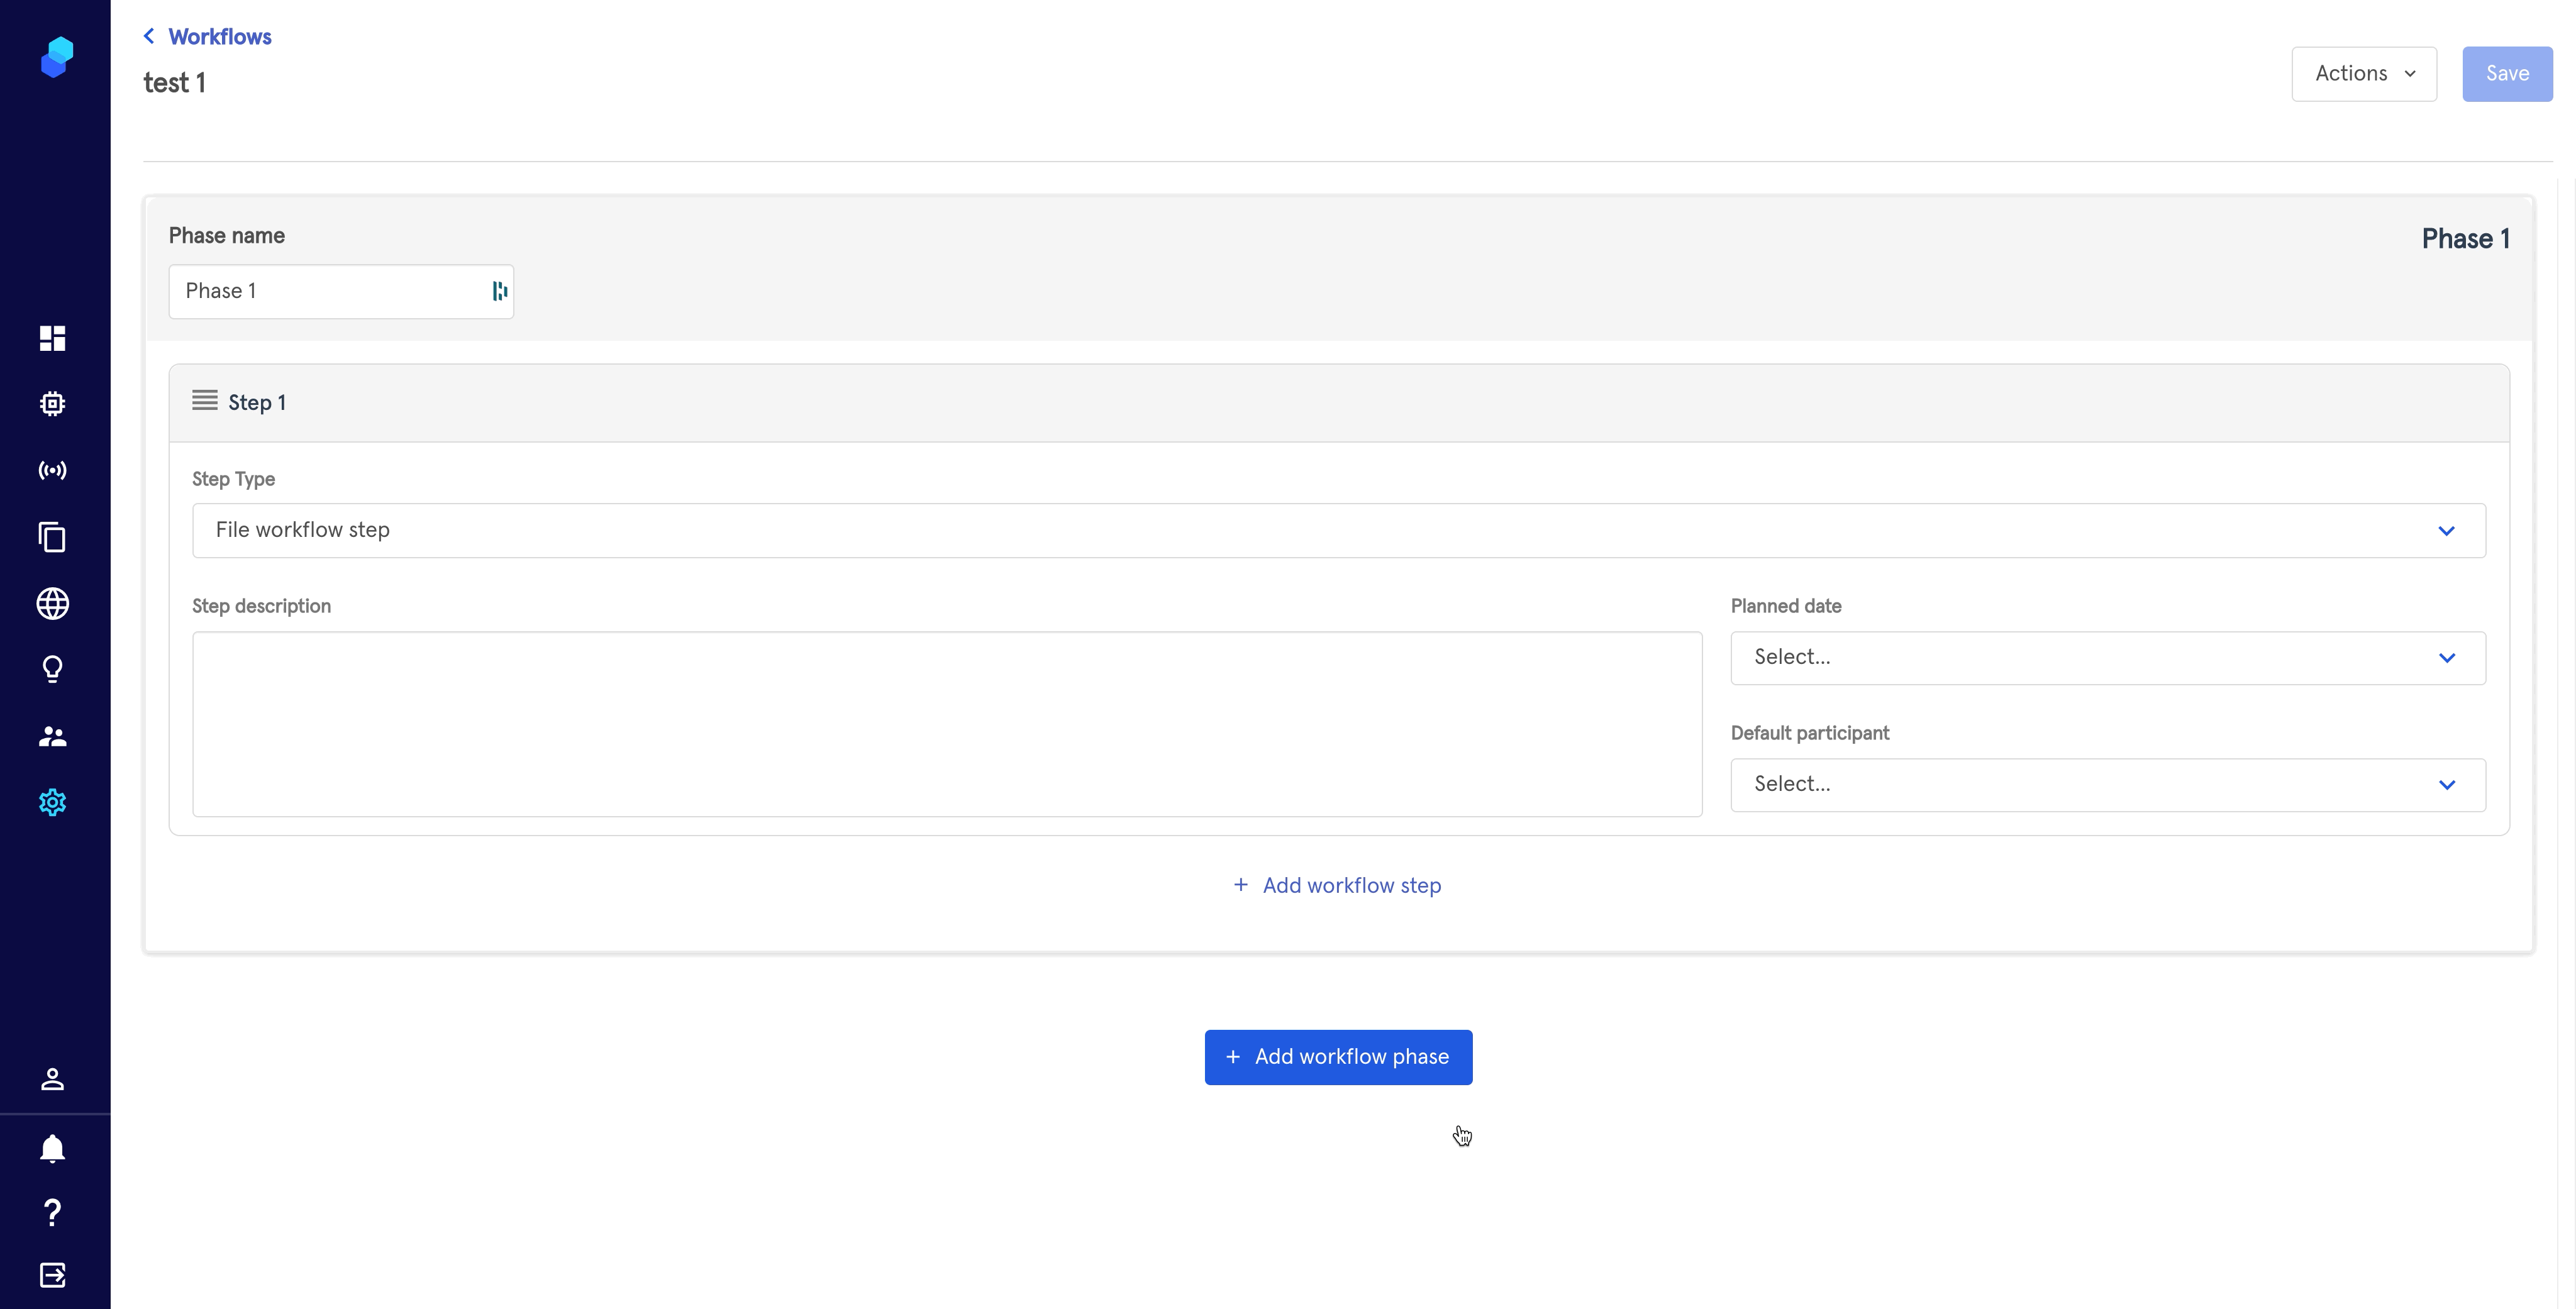Viewport: 2576px width, 1309px height.
Task: Click the lightbulb ideas icon in sidebar
Action: click(52, 669)
